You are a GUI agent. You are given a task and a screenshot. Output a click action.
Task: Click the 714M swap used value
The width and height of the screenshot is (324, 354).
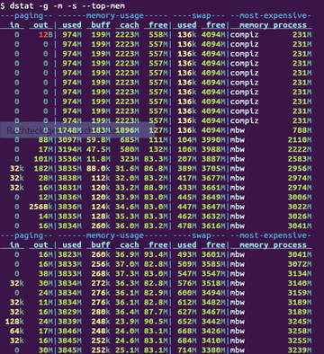[186, 350]
